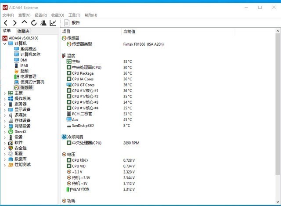This screenshot has height=206, width=281.
Task: Click the 报告 report button
Action: (x=72, y=23)
